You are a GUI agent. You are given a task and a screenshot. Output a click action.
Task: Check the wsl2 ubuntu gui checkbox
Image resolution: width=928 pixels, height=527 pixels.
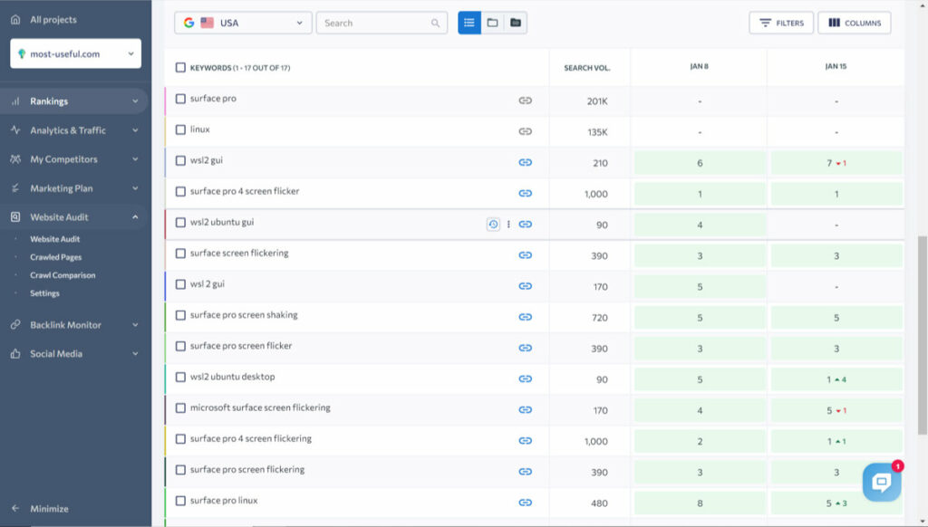click(180, 223)
